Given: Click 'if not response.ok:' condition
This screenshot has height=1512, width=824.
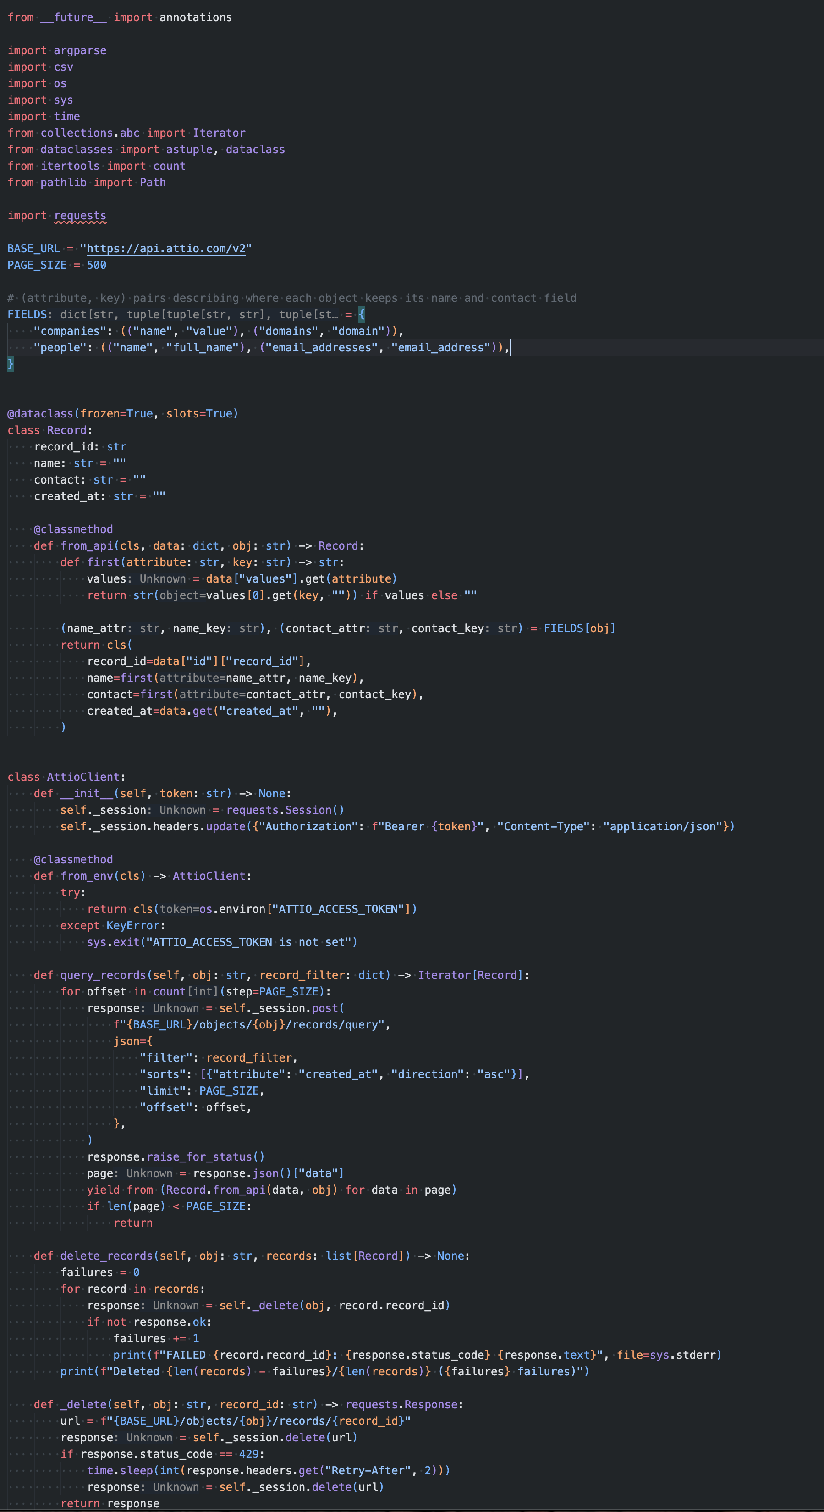Looking at the screenshot, I should pyautogui.click(x=149, y=1321).
